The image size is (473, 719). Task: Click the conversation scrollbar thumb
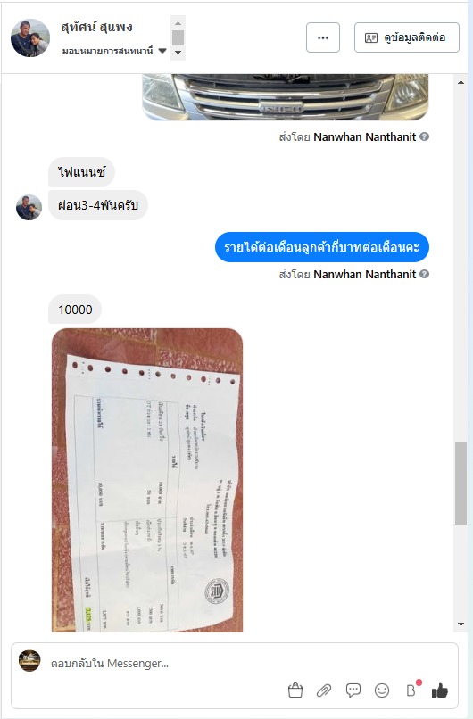pyautogui.click(x=461, y=483)
